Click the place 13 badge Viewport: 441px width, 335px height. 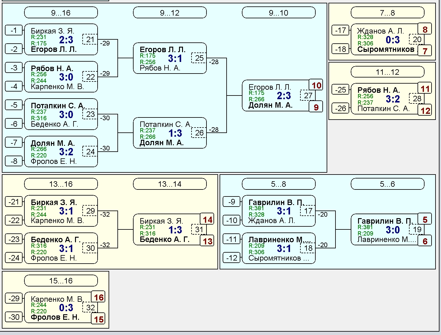point(207,241)
